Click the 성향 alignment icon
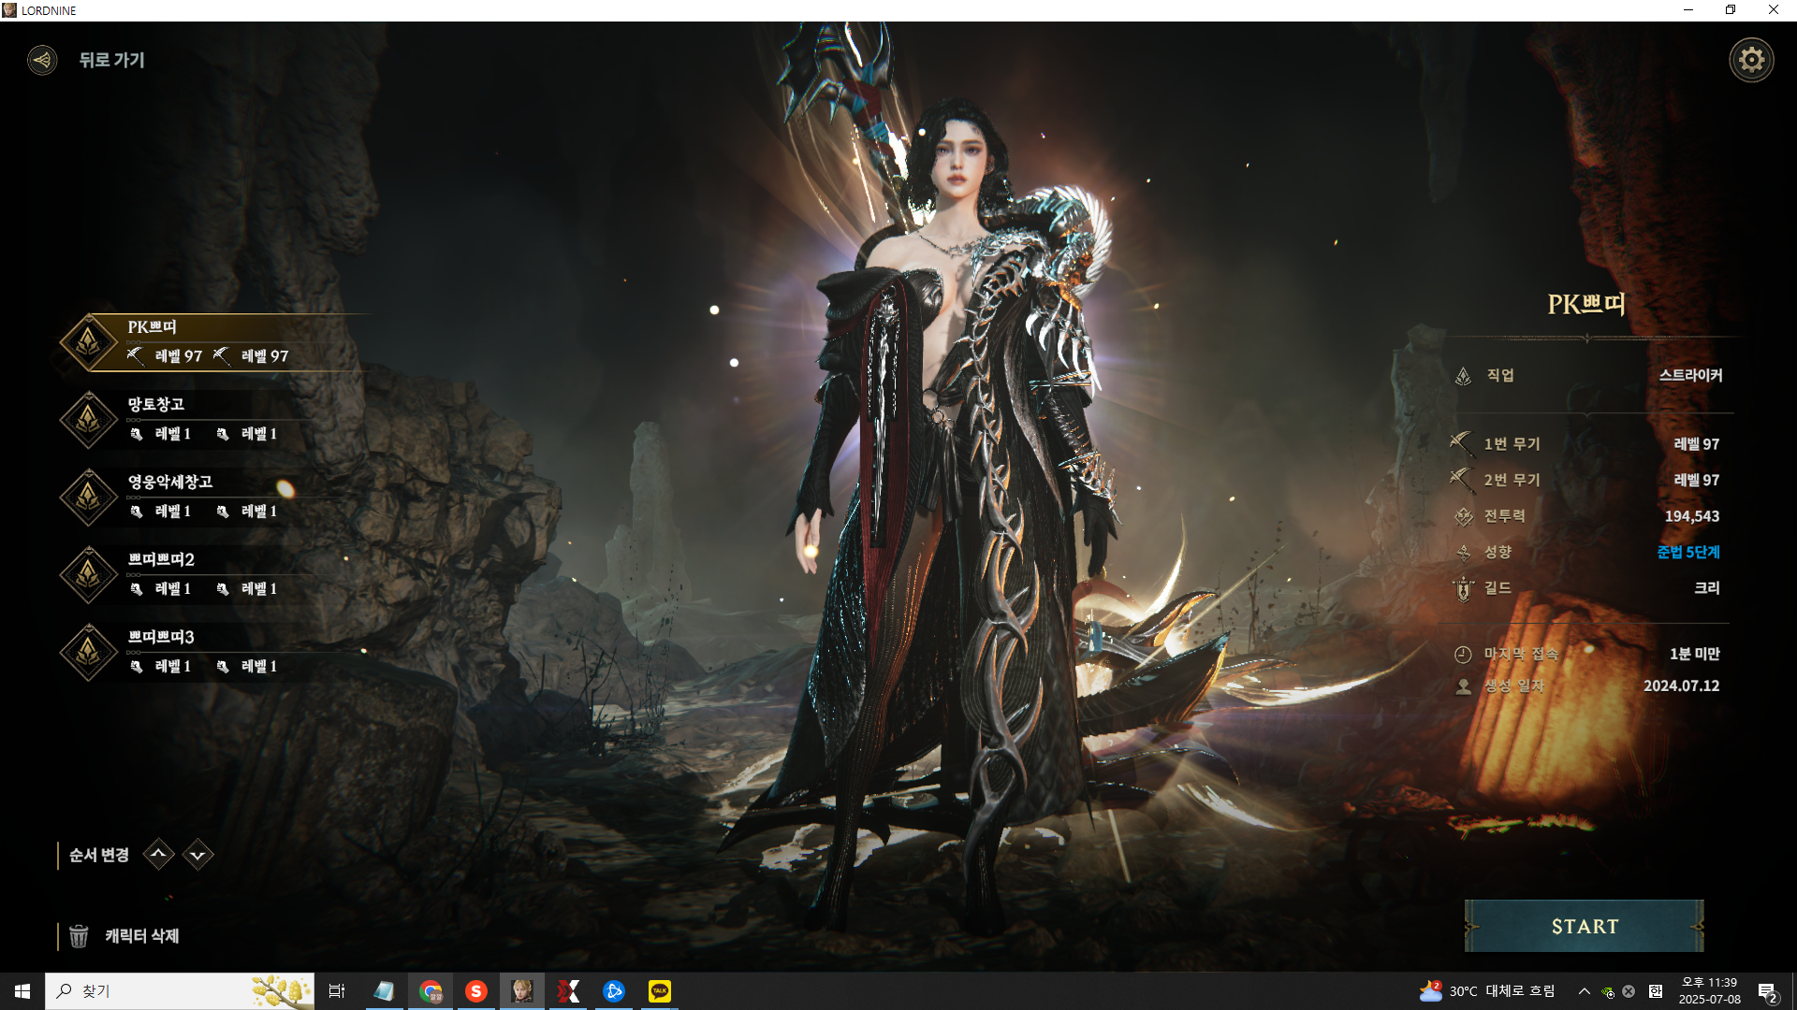The image size is (1797, 1010). pos(1464,553)
